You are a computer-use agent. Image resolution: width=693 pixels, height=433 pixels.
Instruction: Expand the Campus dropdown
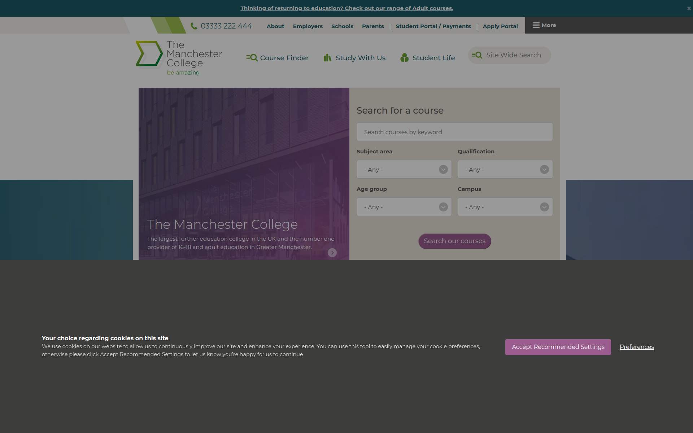click(505, 207)
